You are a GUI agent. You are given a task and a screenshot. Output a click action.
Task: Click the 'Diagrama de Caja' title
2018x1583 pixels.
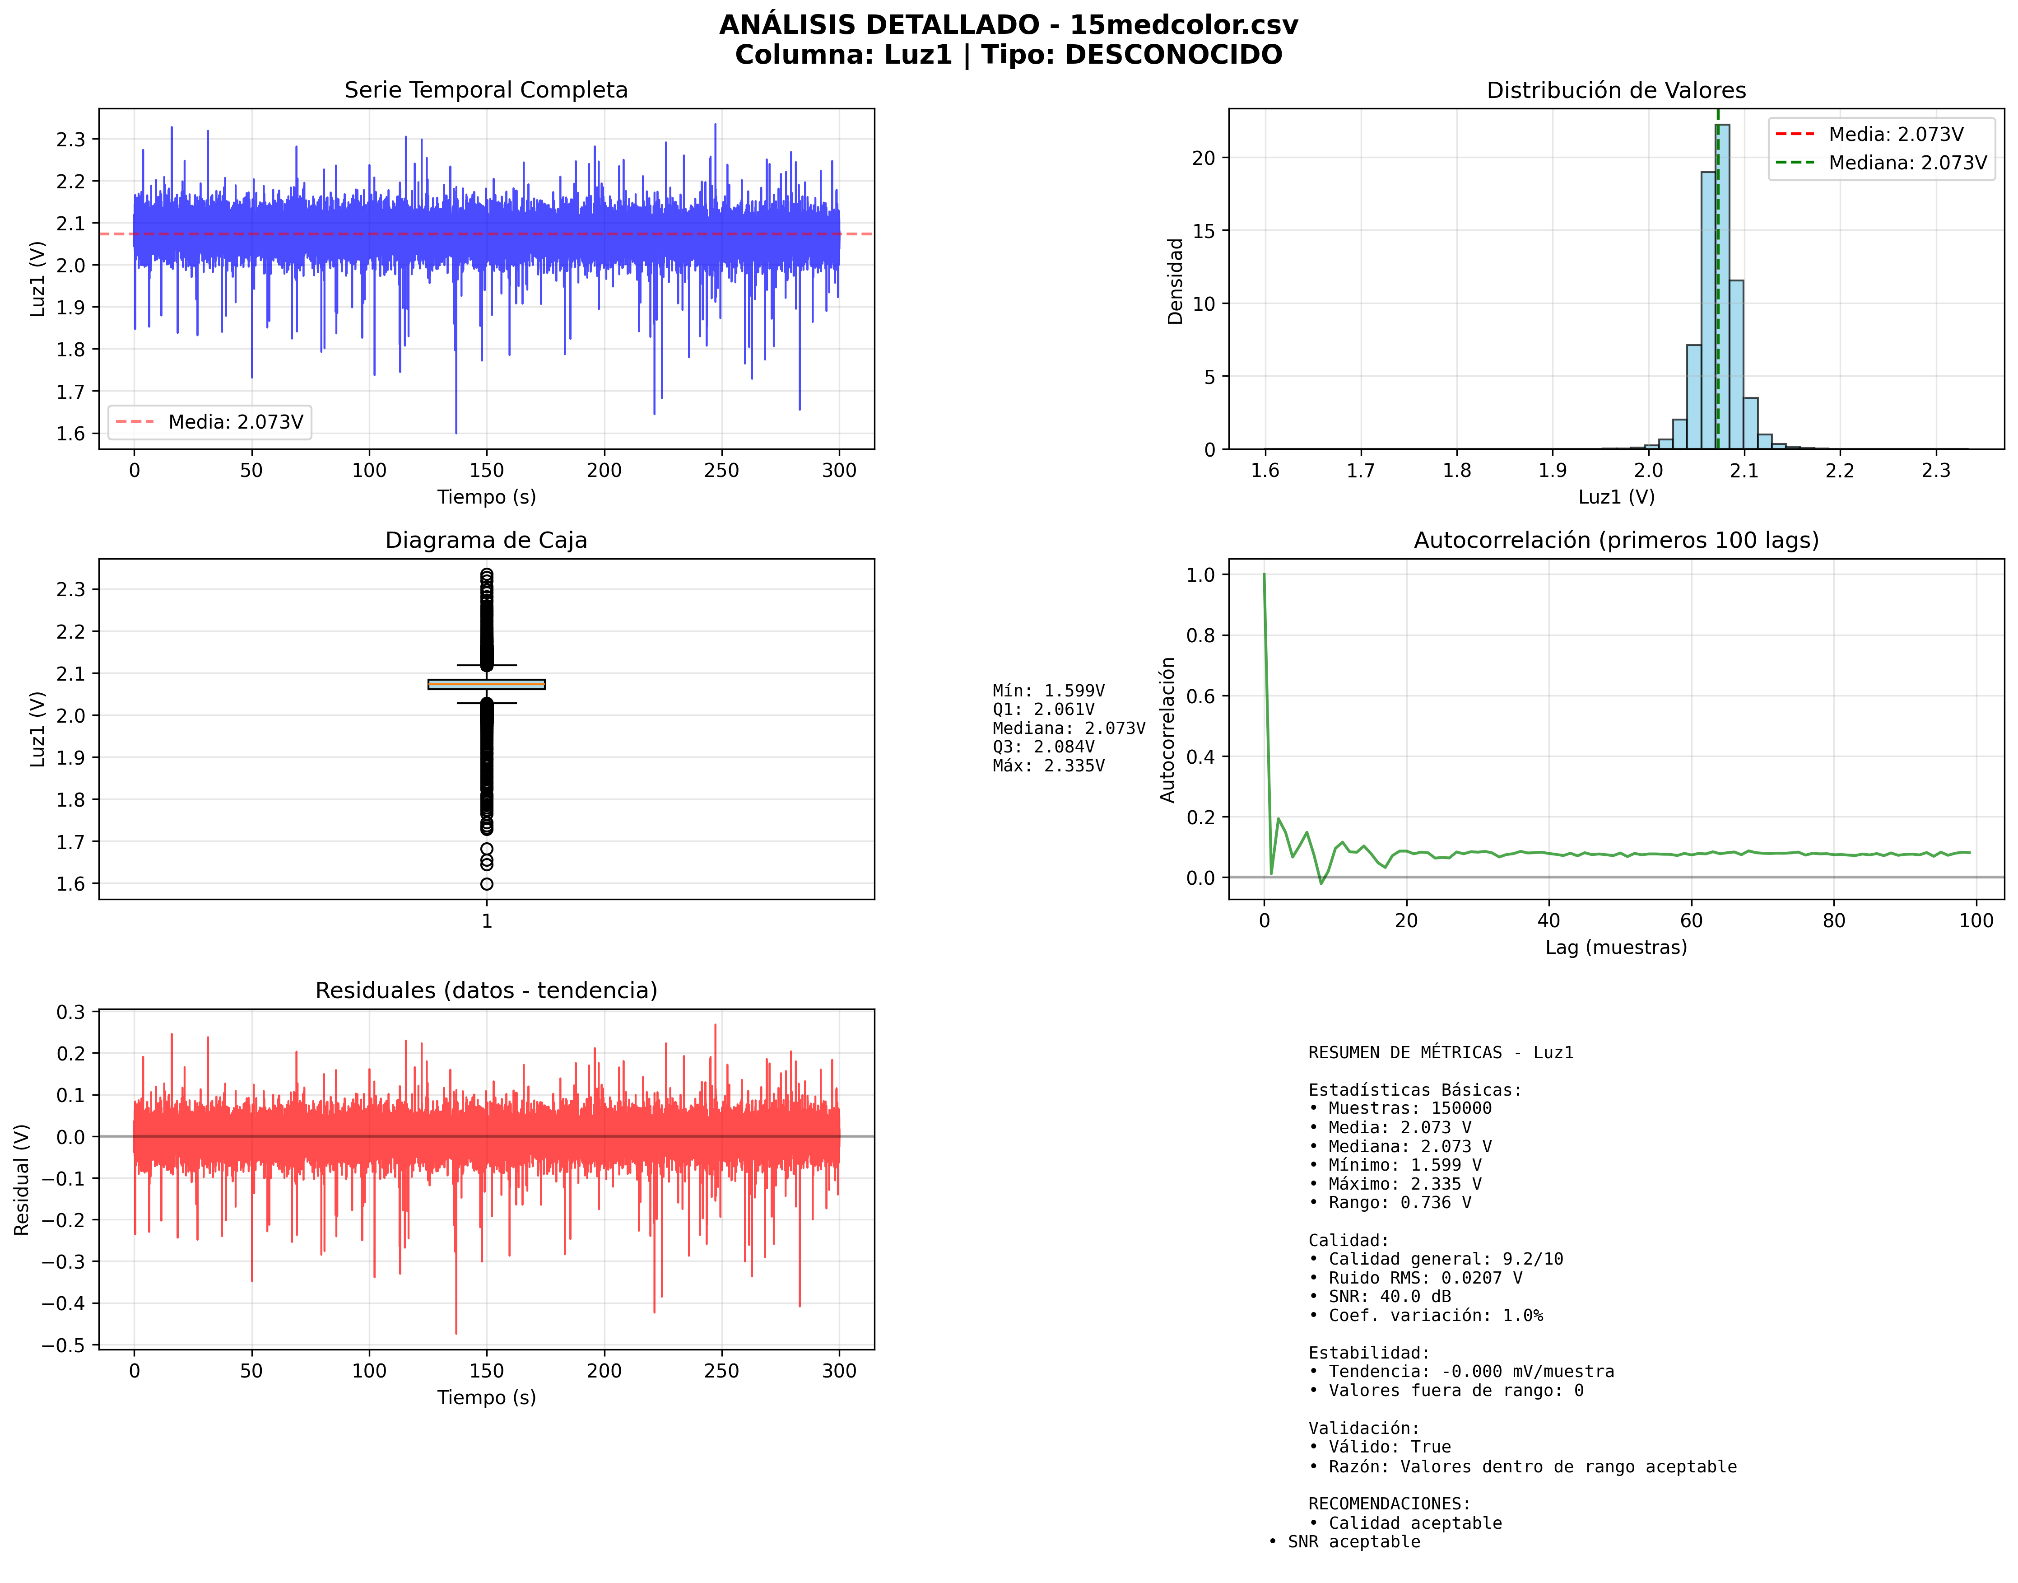point(485,540)
